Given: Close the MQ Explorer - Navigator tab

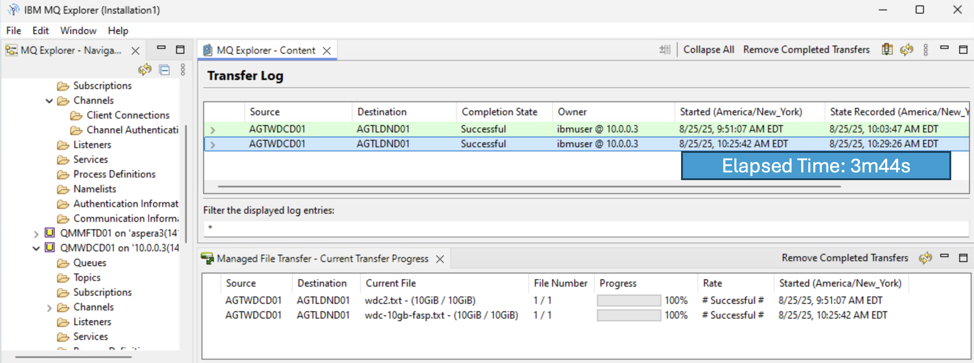Looking at the screenshot, I should coord(135,50).
